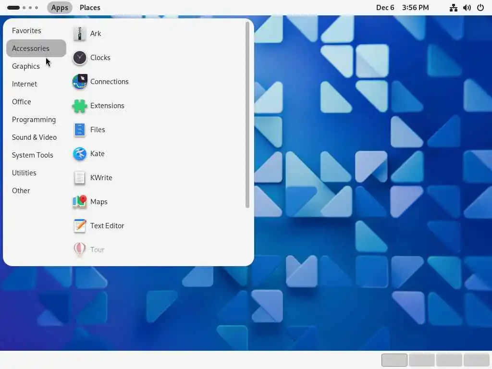Switch to the first workspace in bottom switcher
492x369 pixels.
(x=394, y=360)
